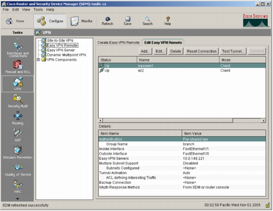273x211 pixels.
Task: Open the Tools menu
Action: pos(38,10)
